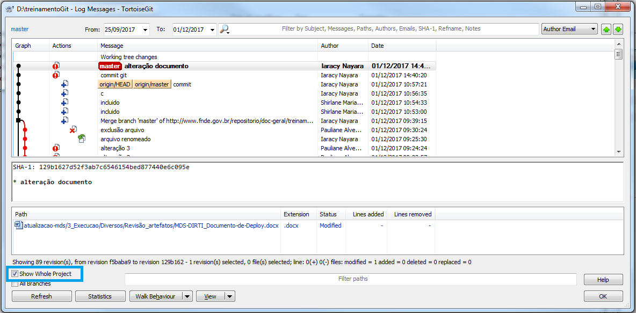Click the Extension column header
636x313 pixels.
point(297,214)
